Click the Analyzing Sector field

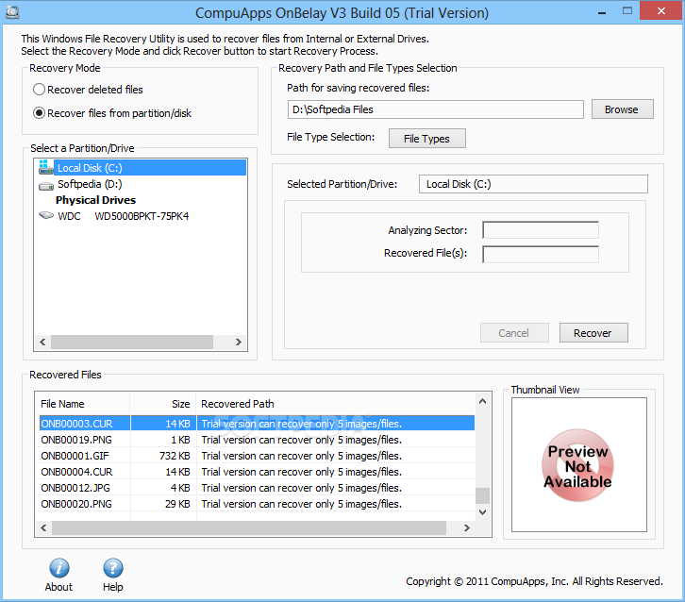coord(541,230)
